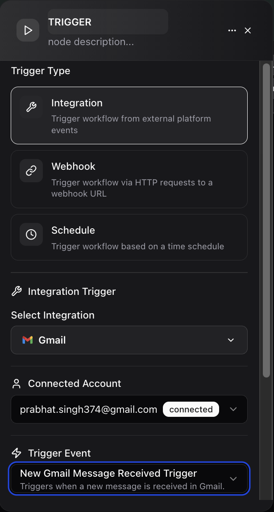Expand the Connected Account dropdown
Image resolution: width=274 pixels, height=512 pixels.
233,409
